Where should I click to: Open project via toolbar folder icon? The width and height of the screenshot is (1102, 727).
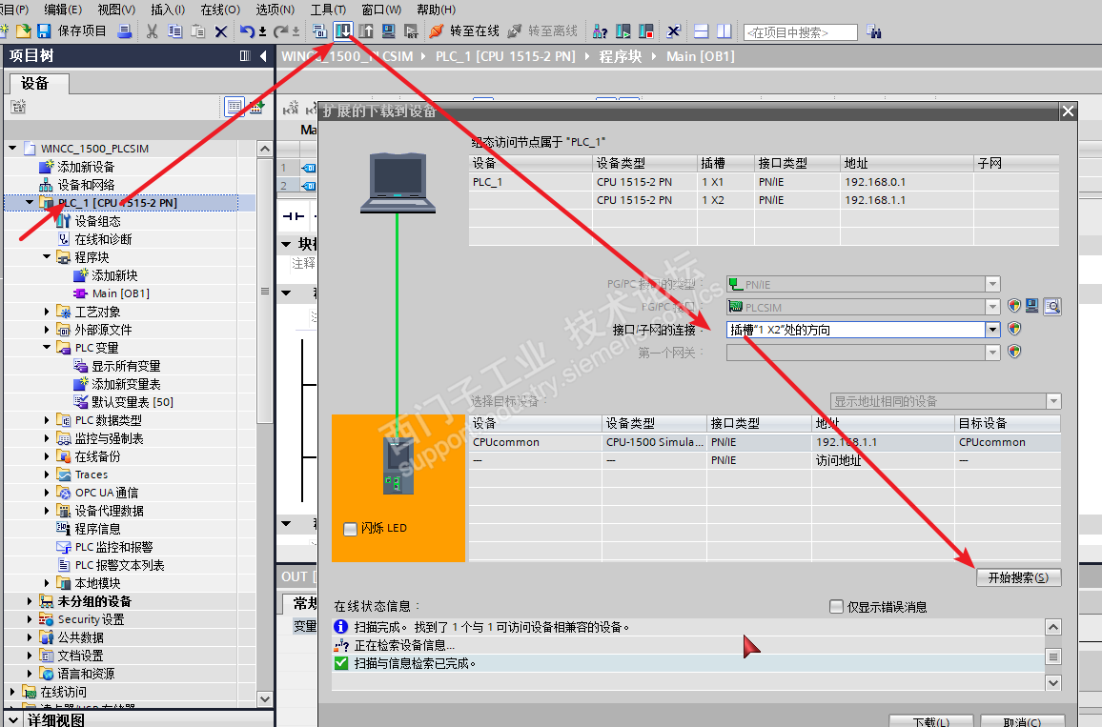[x=23, y=30]
